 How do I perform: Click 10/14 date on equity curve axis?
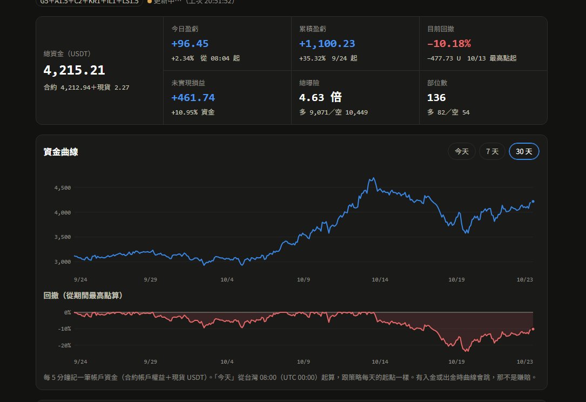coord(380,280)
